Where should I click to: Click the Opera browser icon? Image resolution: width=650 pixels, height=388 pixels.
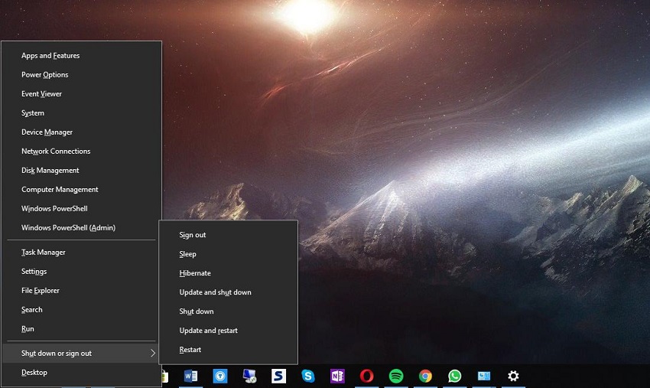tap(367, 376)
